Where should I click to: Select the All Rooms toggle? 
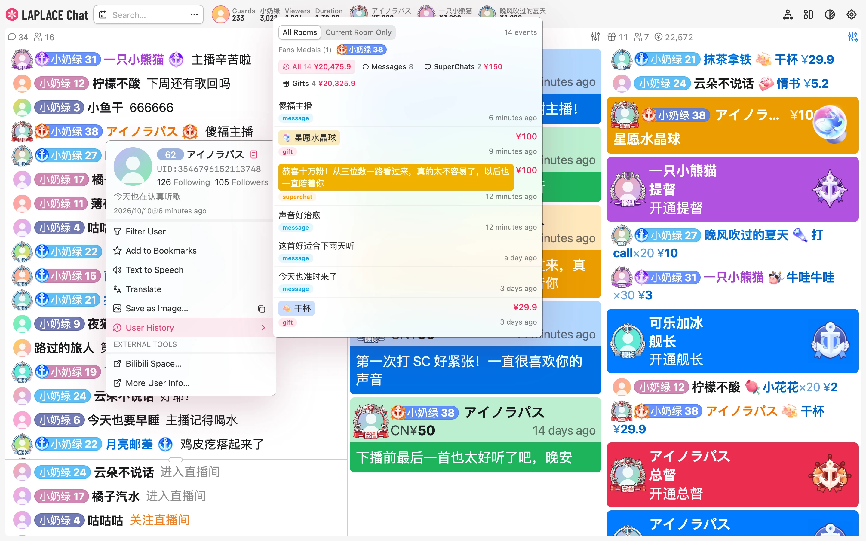click(299, 32)
